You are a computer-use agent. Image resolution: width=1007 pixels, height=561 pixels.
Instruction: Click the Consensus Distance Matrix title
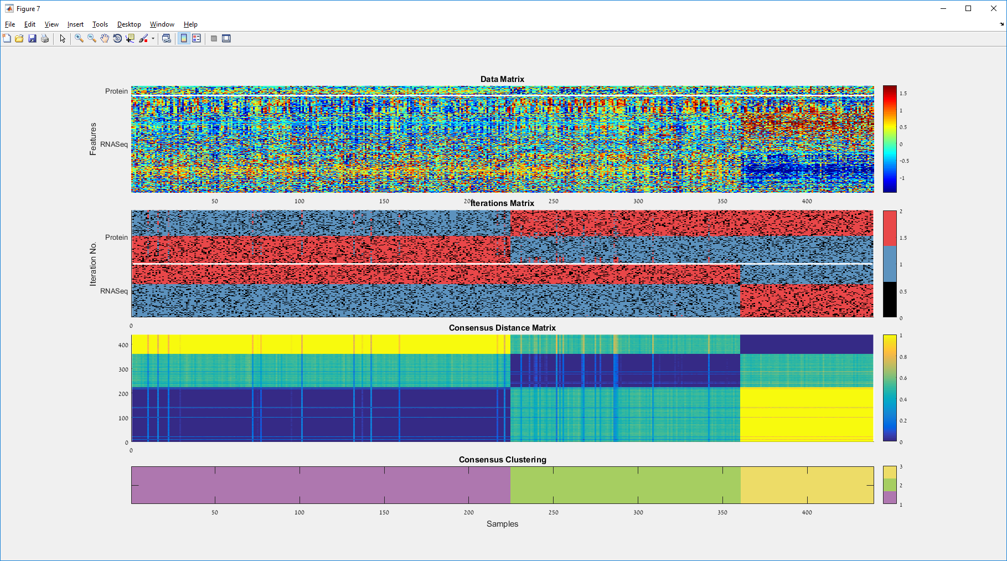[x=502, y=328]
